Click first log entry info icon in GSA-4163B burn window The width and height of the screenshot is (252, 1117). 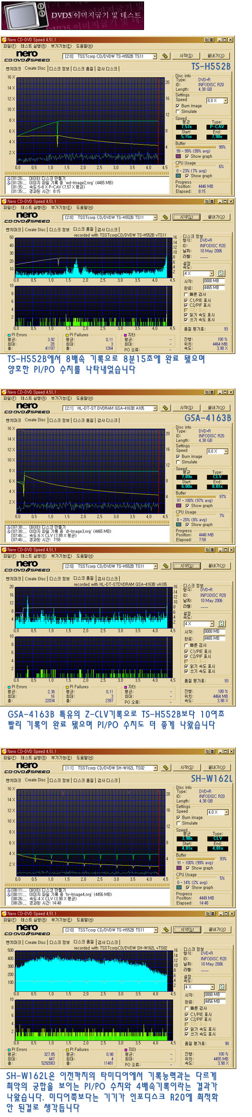tap(9, 528)
